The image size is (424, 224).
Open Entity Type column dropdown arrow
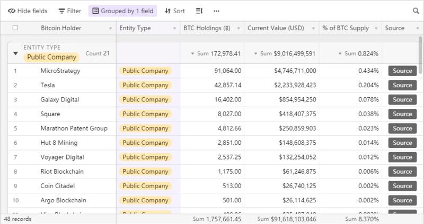(174, 29)
